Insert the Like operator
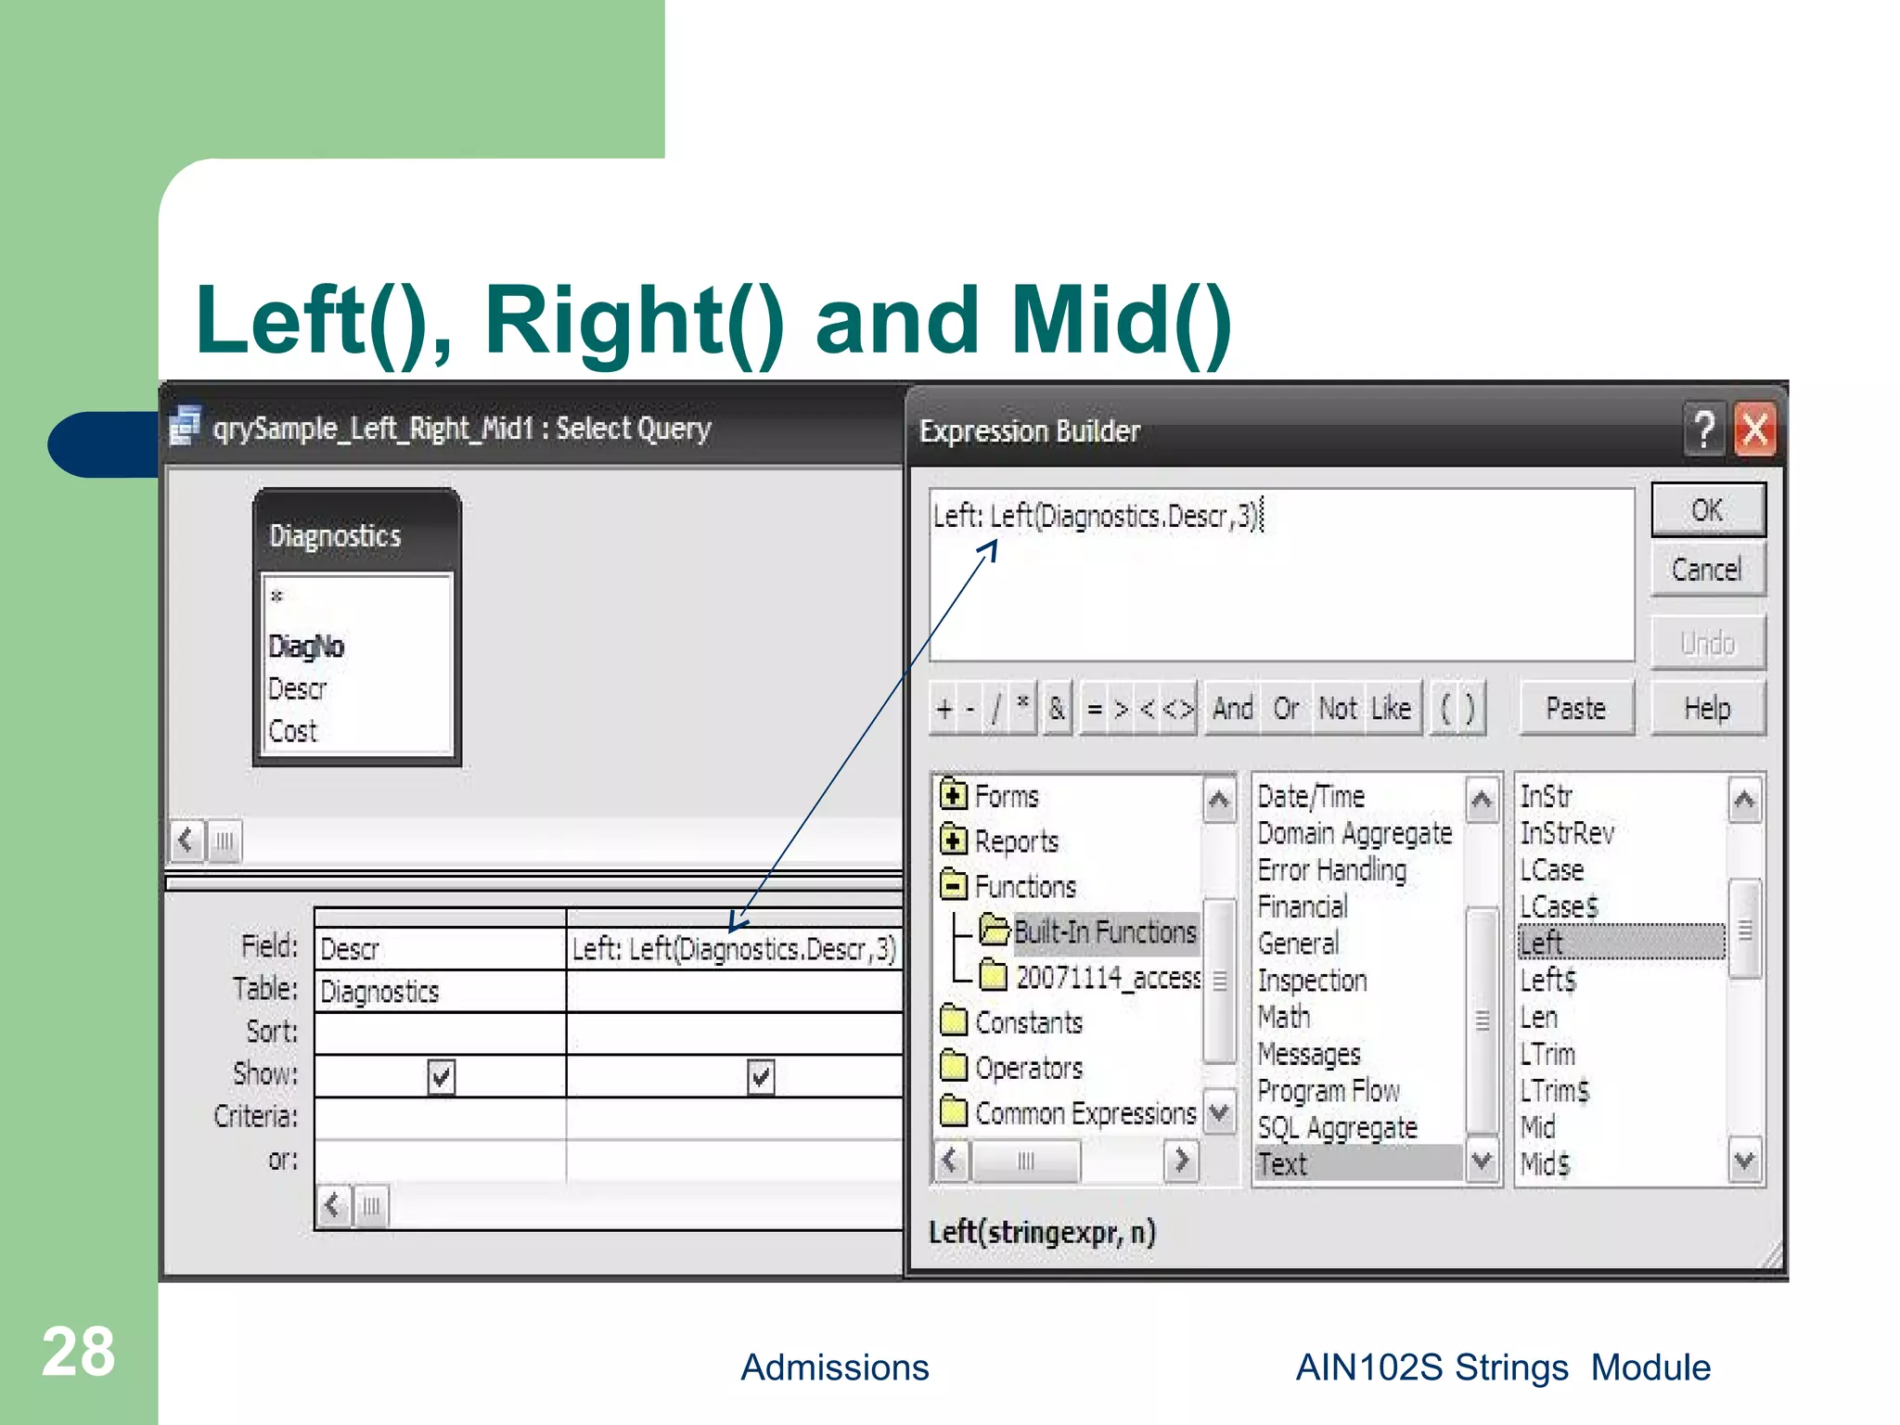Viewport: 1900px width, 1425px height. 1392,709
